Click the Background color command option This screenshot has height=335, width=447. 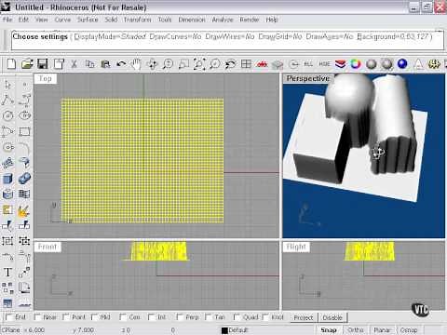393,36
